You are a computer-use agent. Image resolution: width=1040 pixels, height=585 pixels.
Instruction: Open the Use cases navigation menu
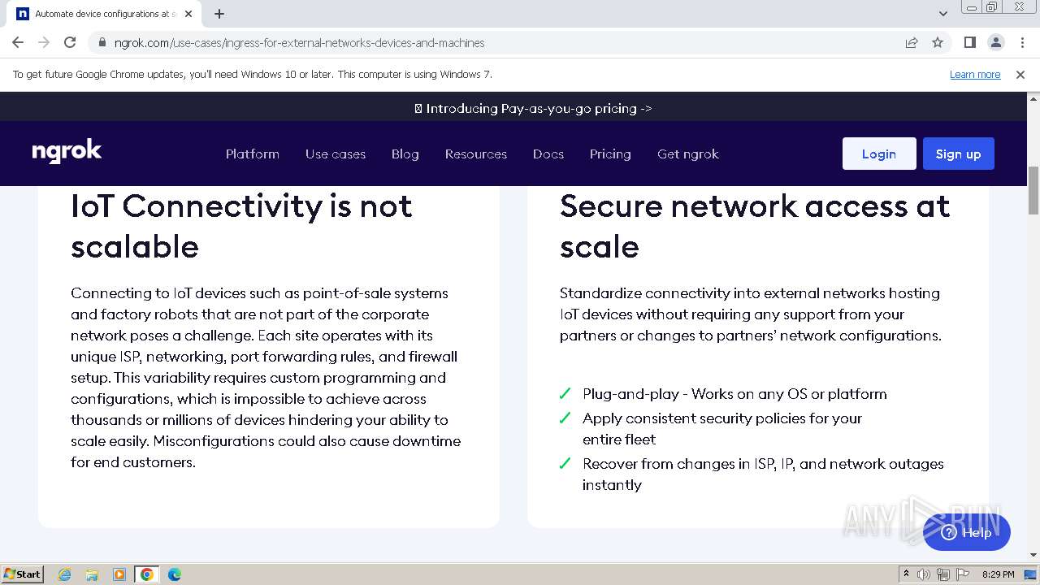(335, 154)
